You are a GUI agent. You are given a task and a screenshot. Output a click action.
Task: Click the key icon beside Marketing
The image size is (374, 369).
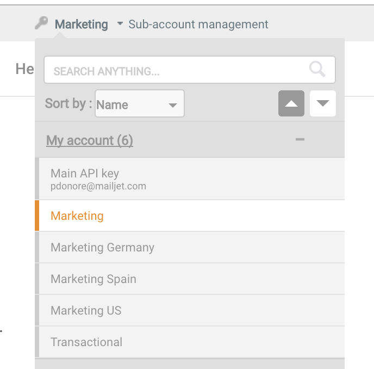[x=41, y=23]
